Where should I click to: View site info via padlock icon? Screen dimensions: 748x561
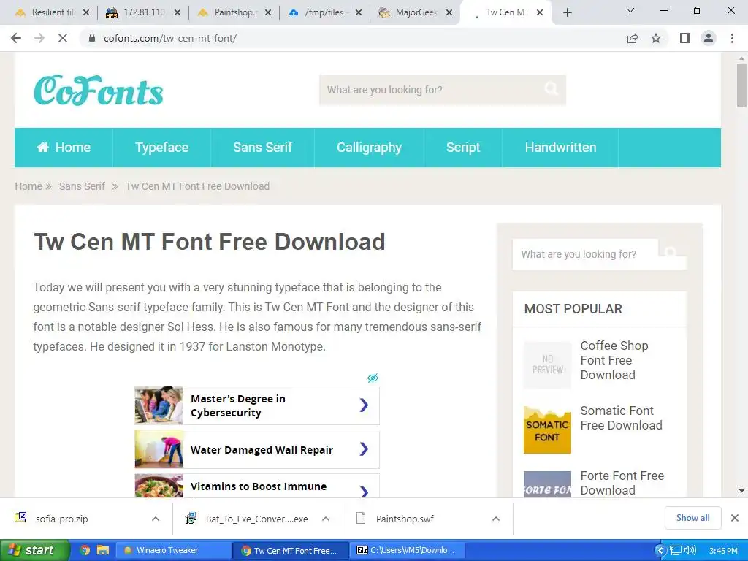coord(92,38)
